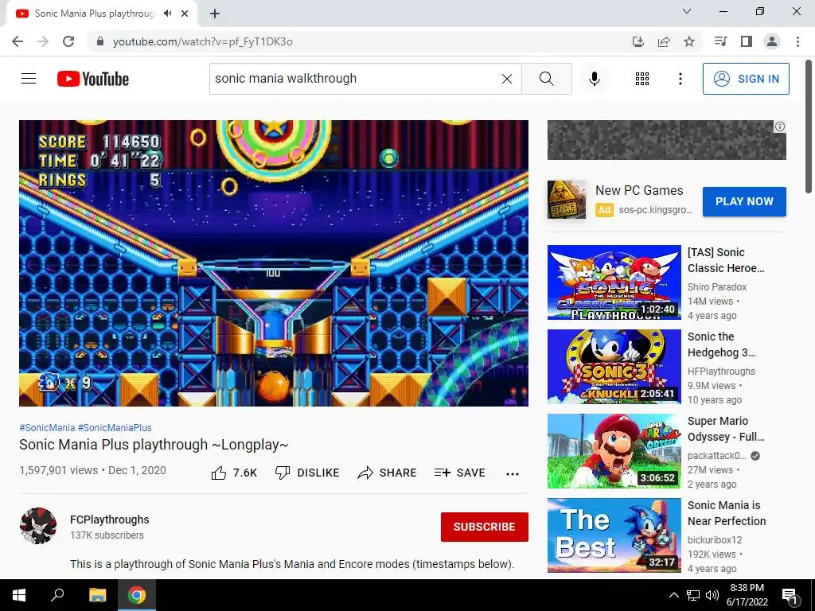This screenshot has width=815, height=611.
Task: Click the Sonic Mania video player
Action: coord(274,263)
